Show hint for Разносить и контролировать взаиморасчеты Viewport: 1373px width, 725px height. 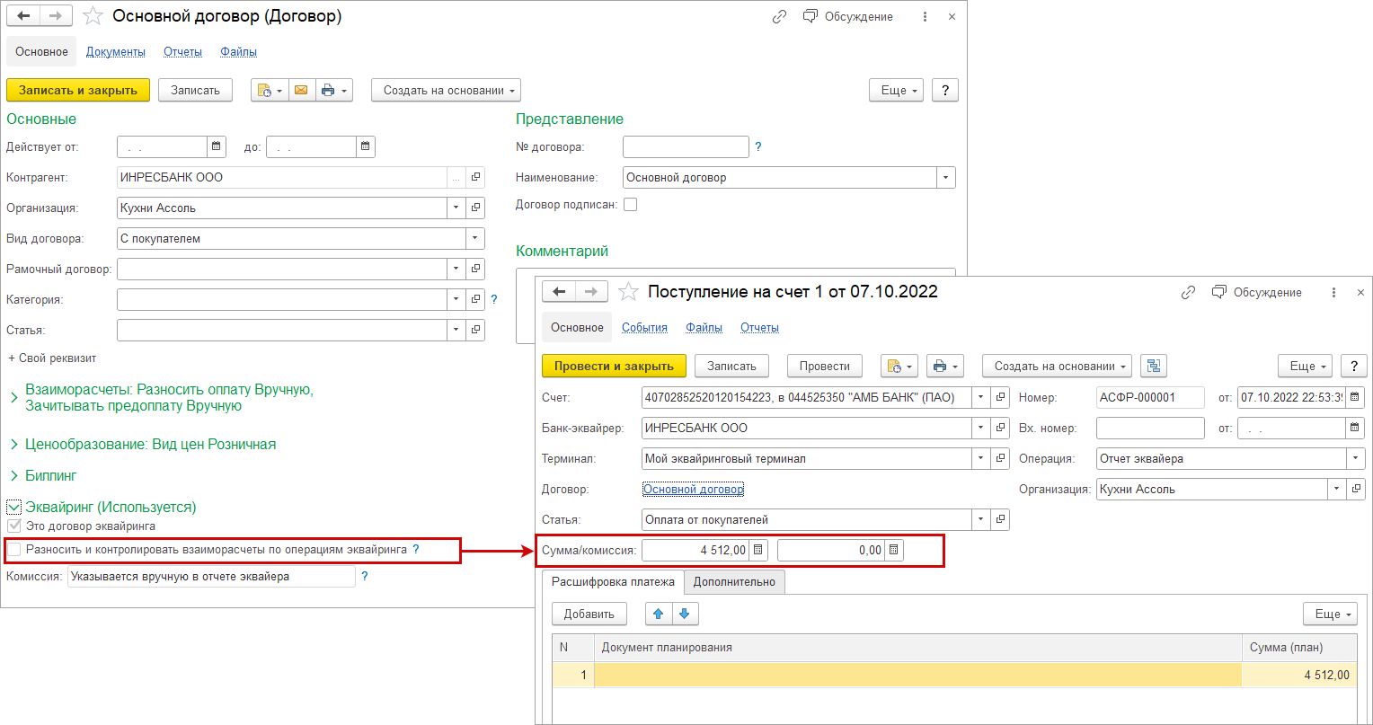[x=416, y=549]
